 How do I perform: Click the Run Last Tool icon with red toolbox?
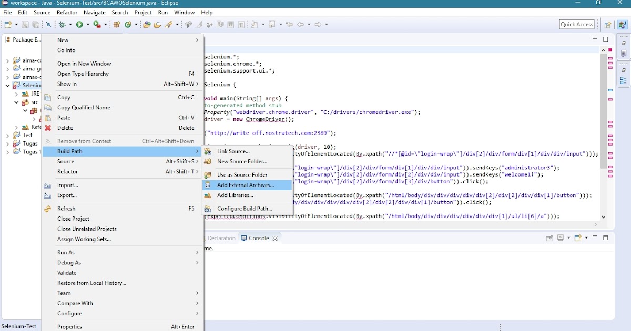pyautogui.click(x=97, y=24)
